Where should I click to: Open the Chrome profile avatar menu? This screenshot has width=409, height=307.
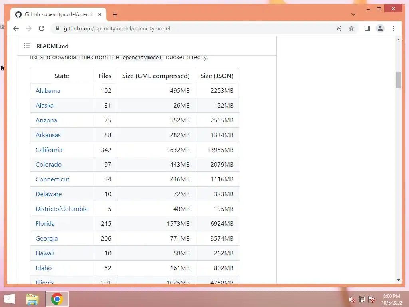[x=380, y=28]
